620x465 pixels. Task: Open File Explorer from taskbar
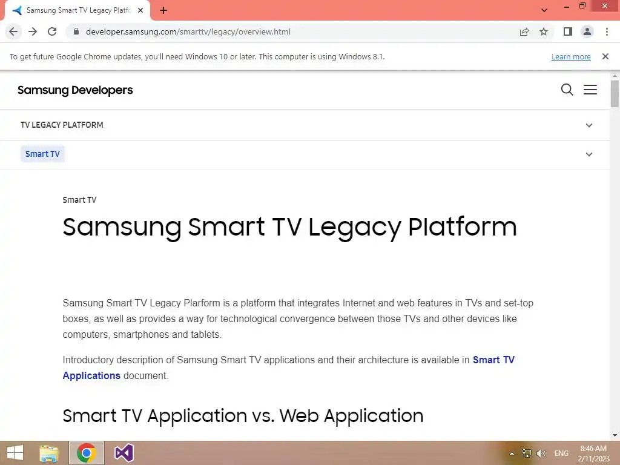(x=49, y=453)
